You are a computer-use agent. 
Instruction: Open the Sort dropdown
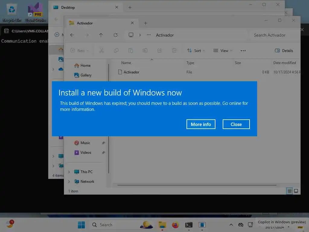click(196, 51)
